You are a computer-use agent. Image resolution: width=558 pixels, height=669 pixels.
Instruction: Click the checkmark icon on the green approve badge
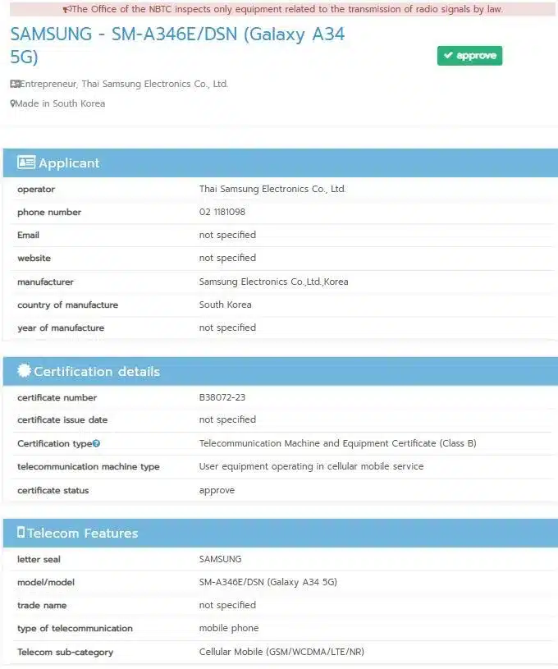pos(448,56)
